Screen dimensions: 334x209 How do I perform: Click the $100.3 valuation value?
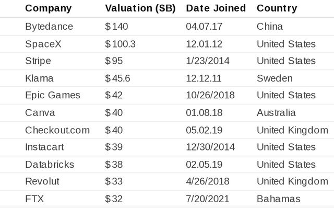[120, 44]
